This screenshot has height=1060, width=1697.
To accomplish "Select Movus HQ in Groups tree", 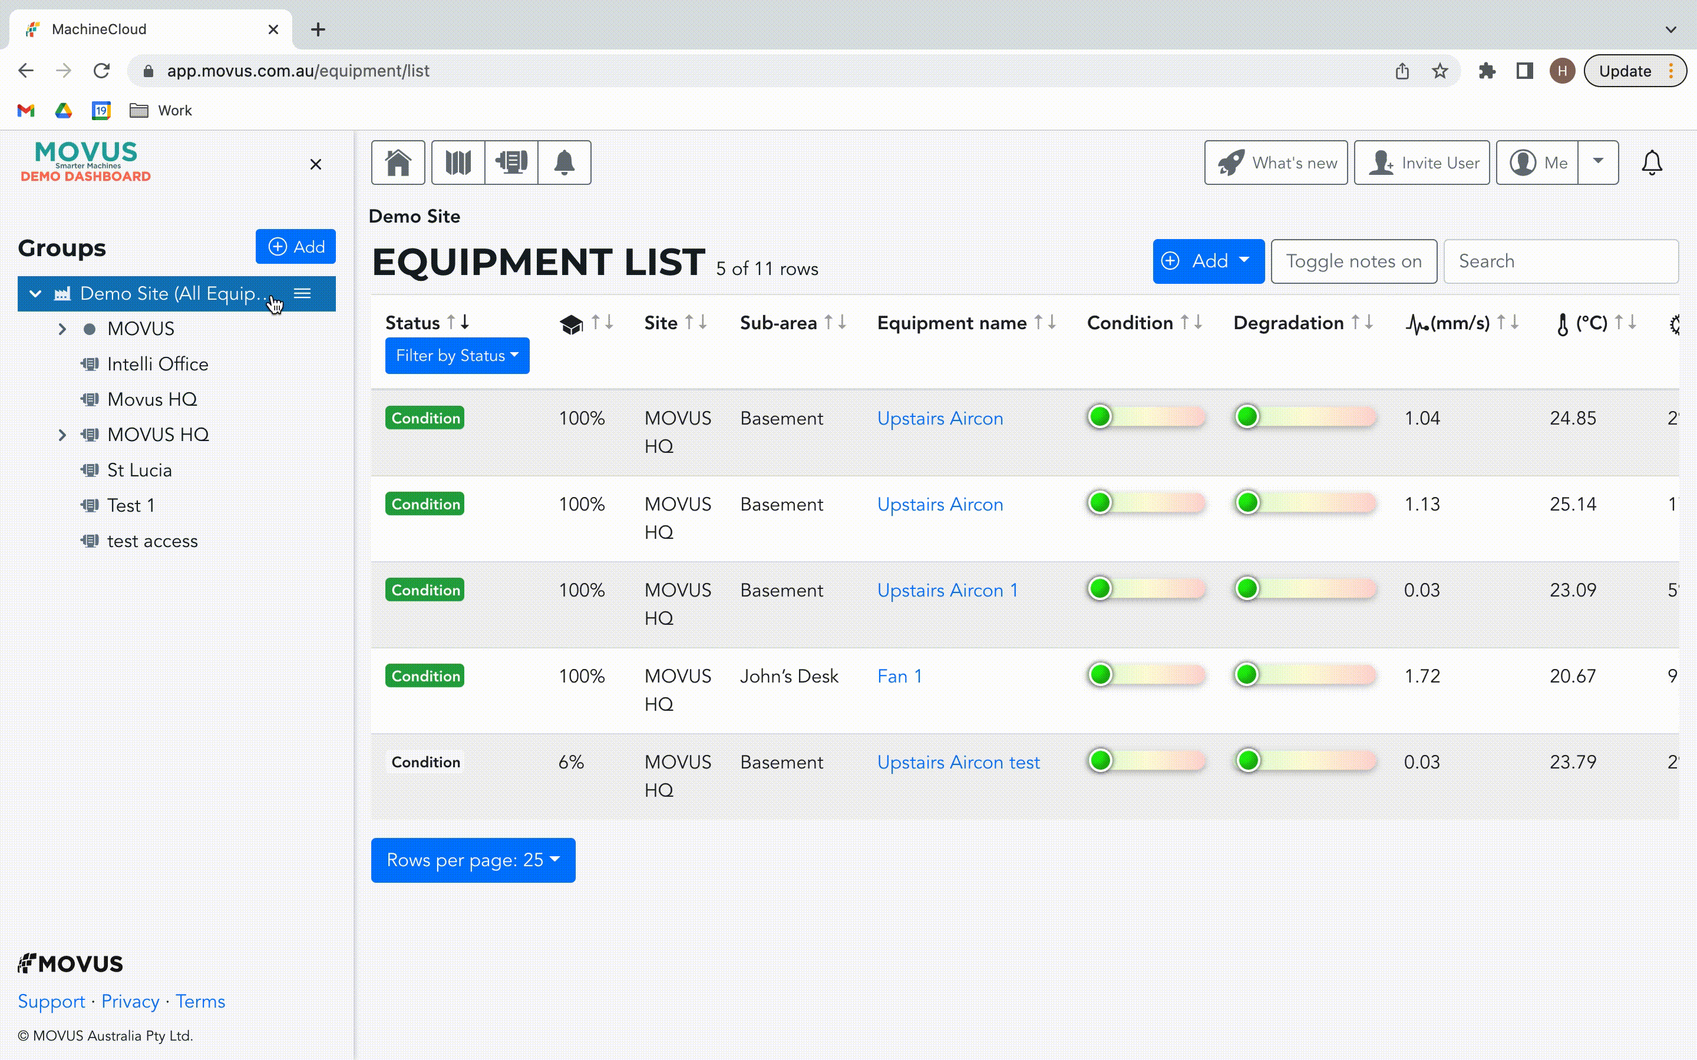I will pyautogui.click(x=152, y=400).
